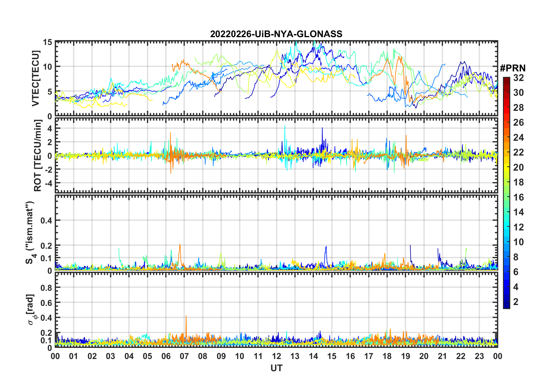Viewport: 553px width, 386px height.
Task: Select the x-axis tick label 15
Action: 332,356
